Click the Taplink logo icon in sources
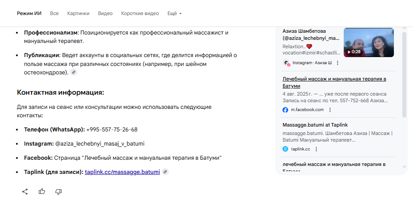 [x=286, y=149]
